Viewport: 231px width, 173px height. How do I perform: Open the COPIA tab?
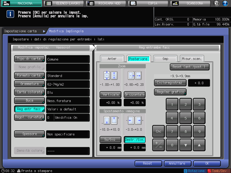tap(148, 3)
